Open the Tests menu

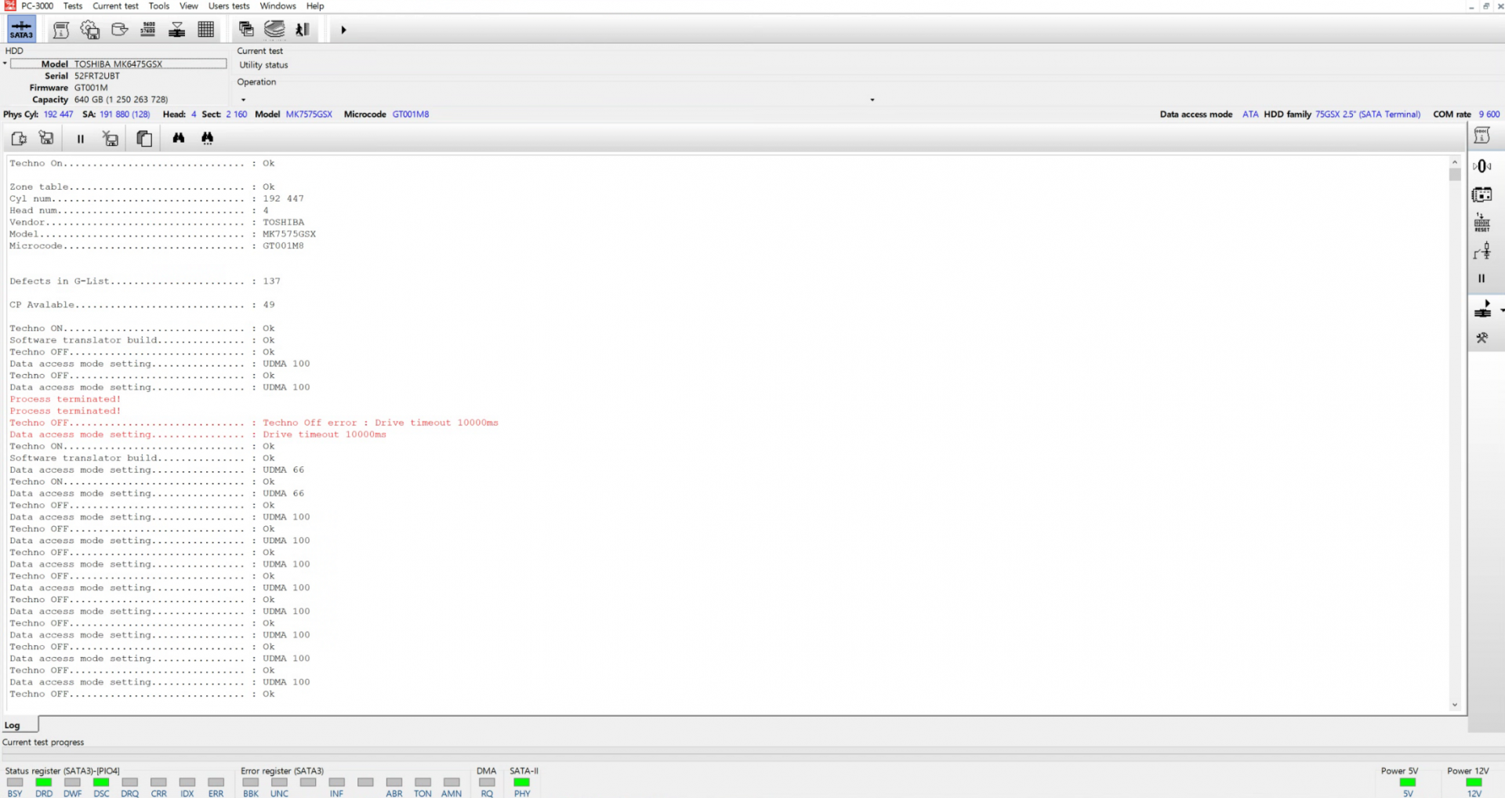(x=73, y=6)
